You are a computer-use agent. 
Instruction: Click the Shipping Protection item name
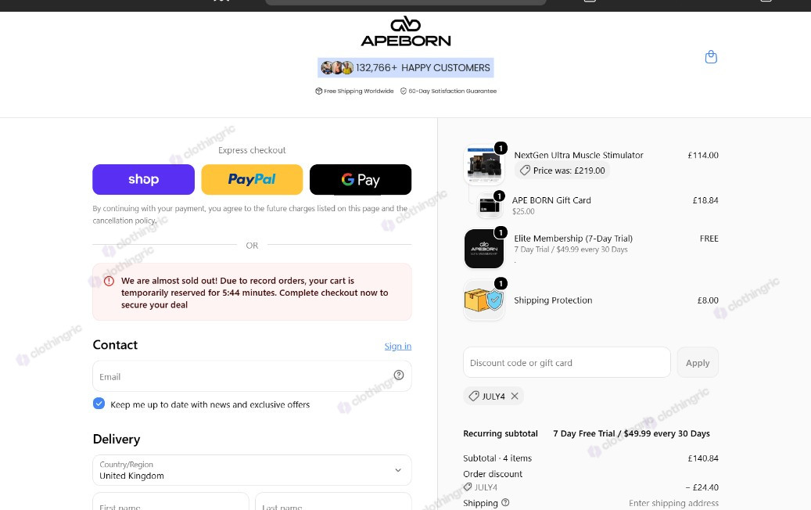pyautogui.click(x=553, y=300)
